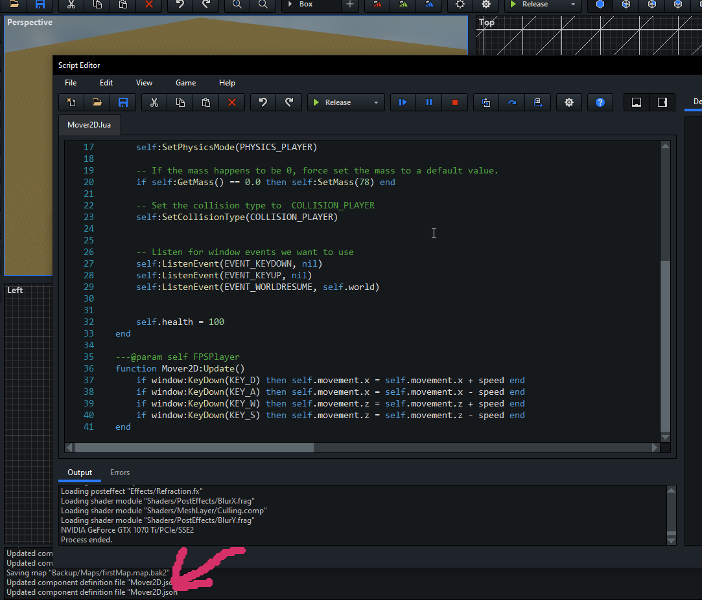Toggle the side panel visibility
Image resolution: width=702 pixels, height=600 pixels.
(662, 102)
